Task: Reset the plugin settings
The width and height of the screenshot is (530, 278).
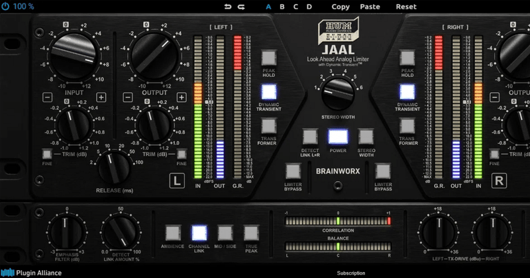Action: pos(406,7)
